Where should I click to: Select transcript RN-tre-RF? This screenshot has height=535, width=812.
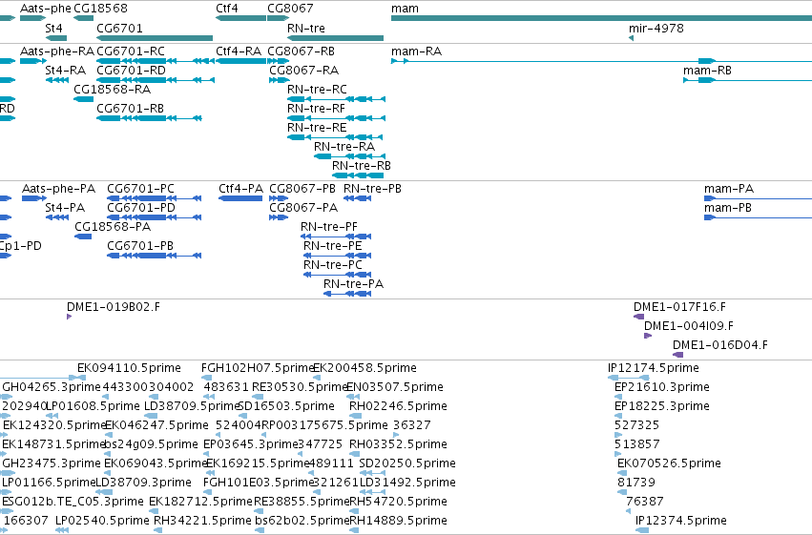point(336,118)
